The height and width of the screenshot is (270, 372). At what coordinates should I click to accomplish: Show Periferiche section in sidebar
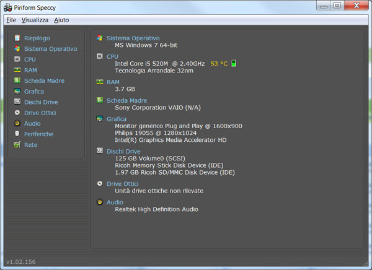point(38,134)
